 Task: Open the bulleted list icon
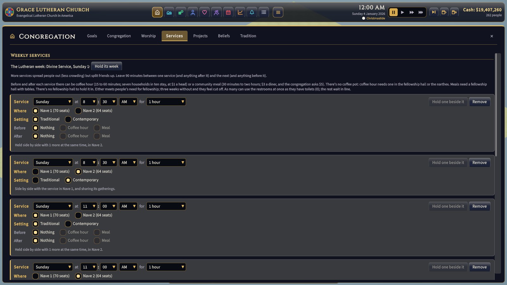coord(264,12)
